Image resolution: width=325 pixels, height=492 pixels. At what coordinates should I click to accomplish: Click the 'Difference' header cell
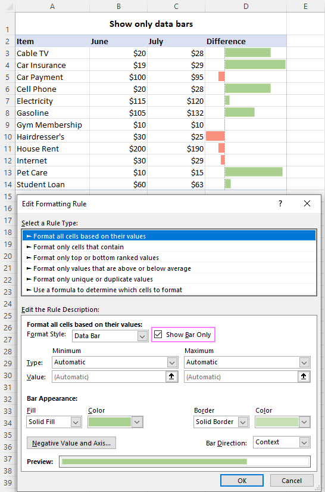pos(246,41)
